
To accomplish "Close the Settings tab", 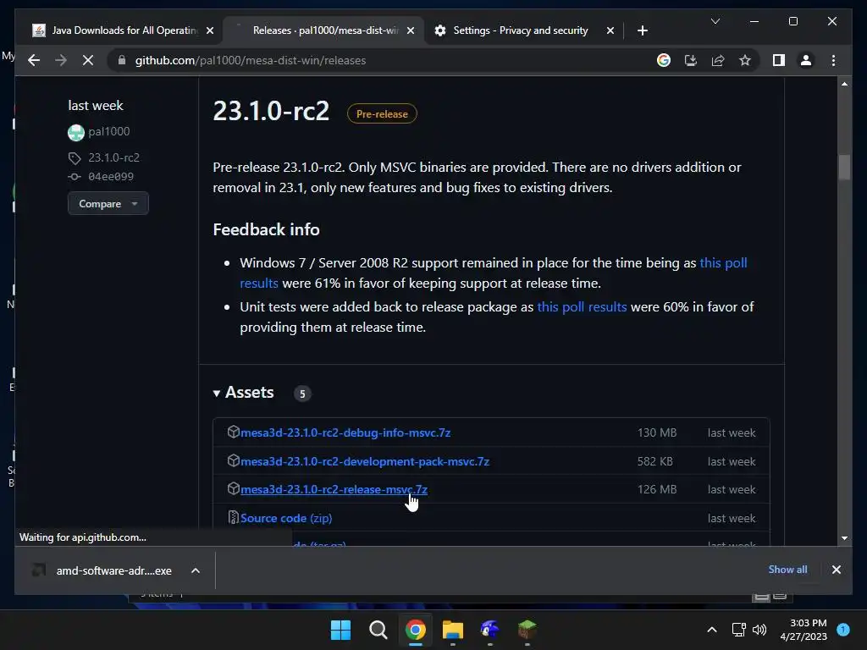I will click(x=610, y=30).
